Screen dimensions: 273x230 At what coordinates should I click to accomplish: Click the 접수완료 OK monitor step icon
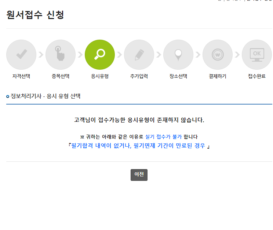tap(257, 55)
